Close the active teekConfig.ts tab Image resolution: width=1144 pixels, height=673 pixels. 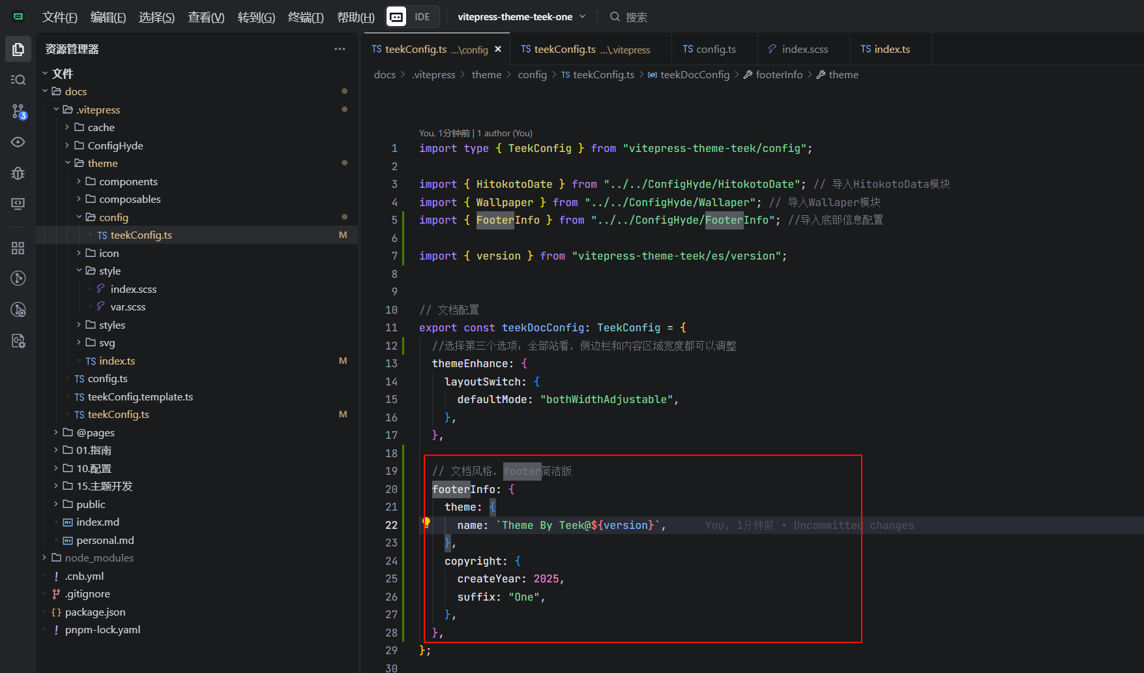(498, 50)
